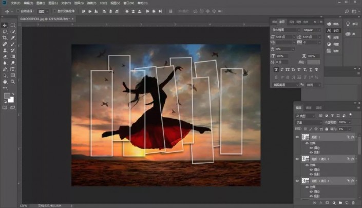Hide the top 矩形 1 layer
Screen dimensions: 362x208
point(297,138)
